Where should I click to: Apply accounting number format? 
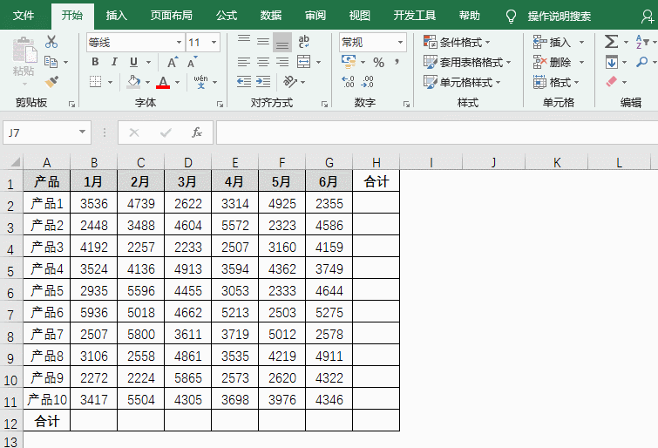[349, 62]
